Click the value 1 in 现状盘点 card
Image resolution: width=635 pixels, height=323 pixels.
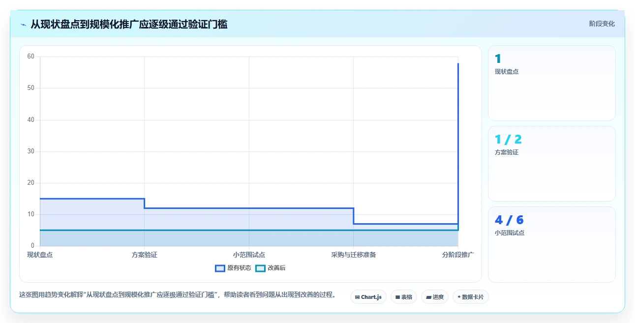498,59
